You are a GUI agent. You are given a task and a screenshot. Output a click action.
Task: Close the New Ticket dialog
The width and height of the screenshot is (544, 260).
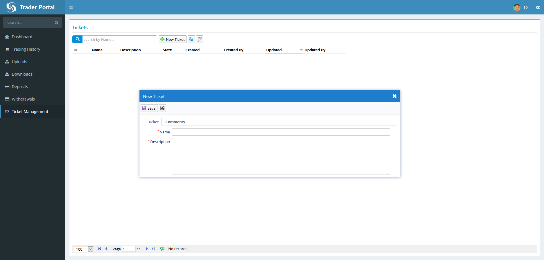pos(394,96)
